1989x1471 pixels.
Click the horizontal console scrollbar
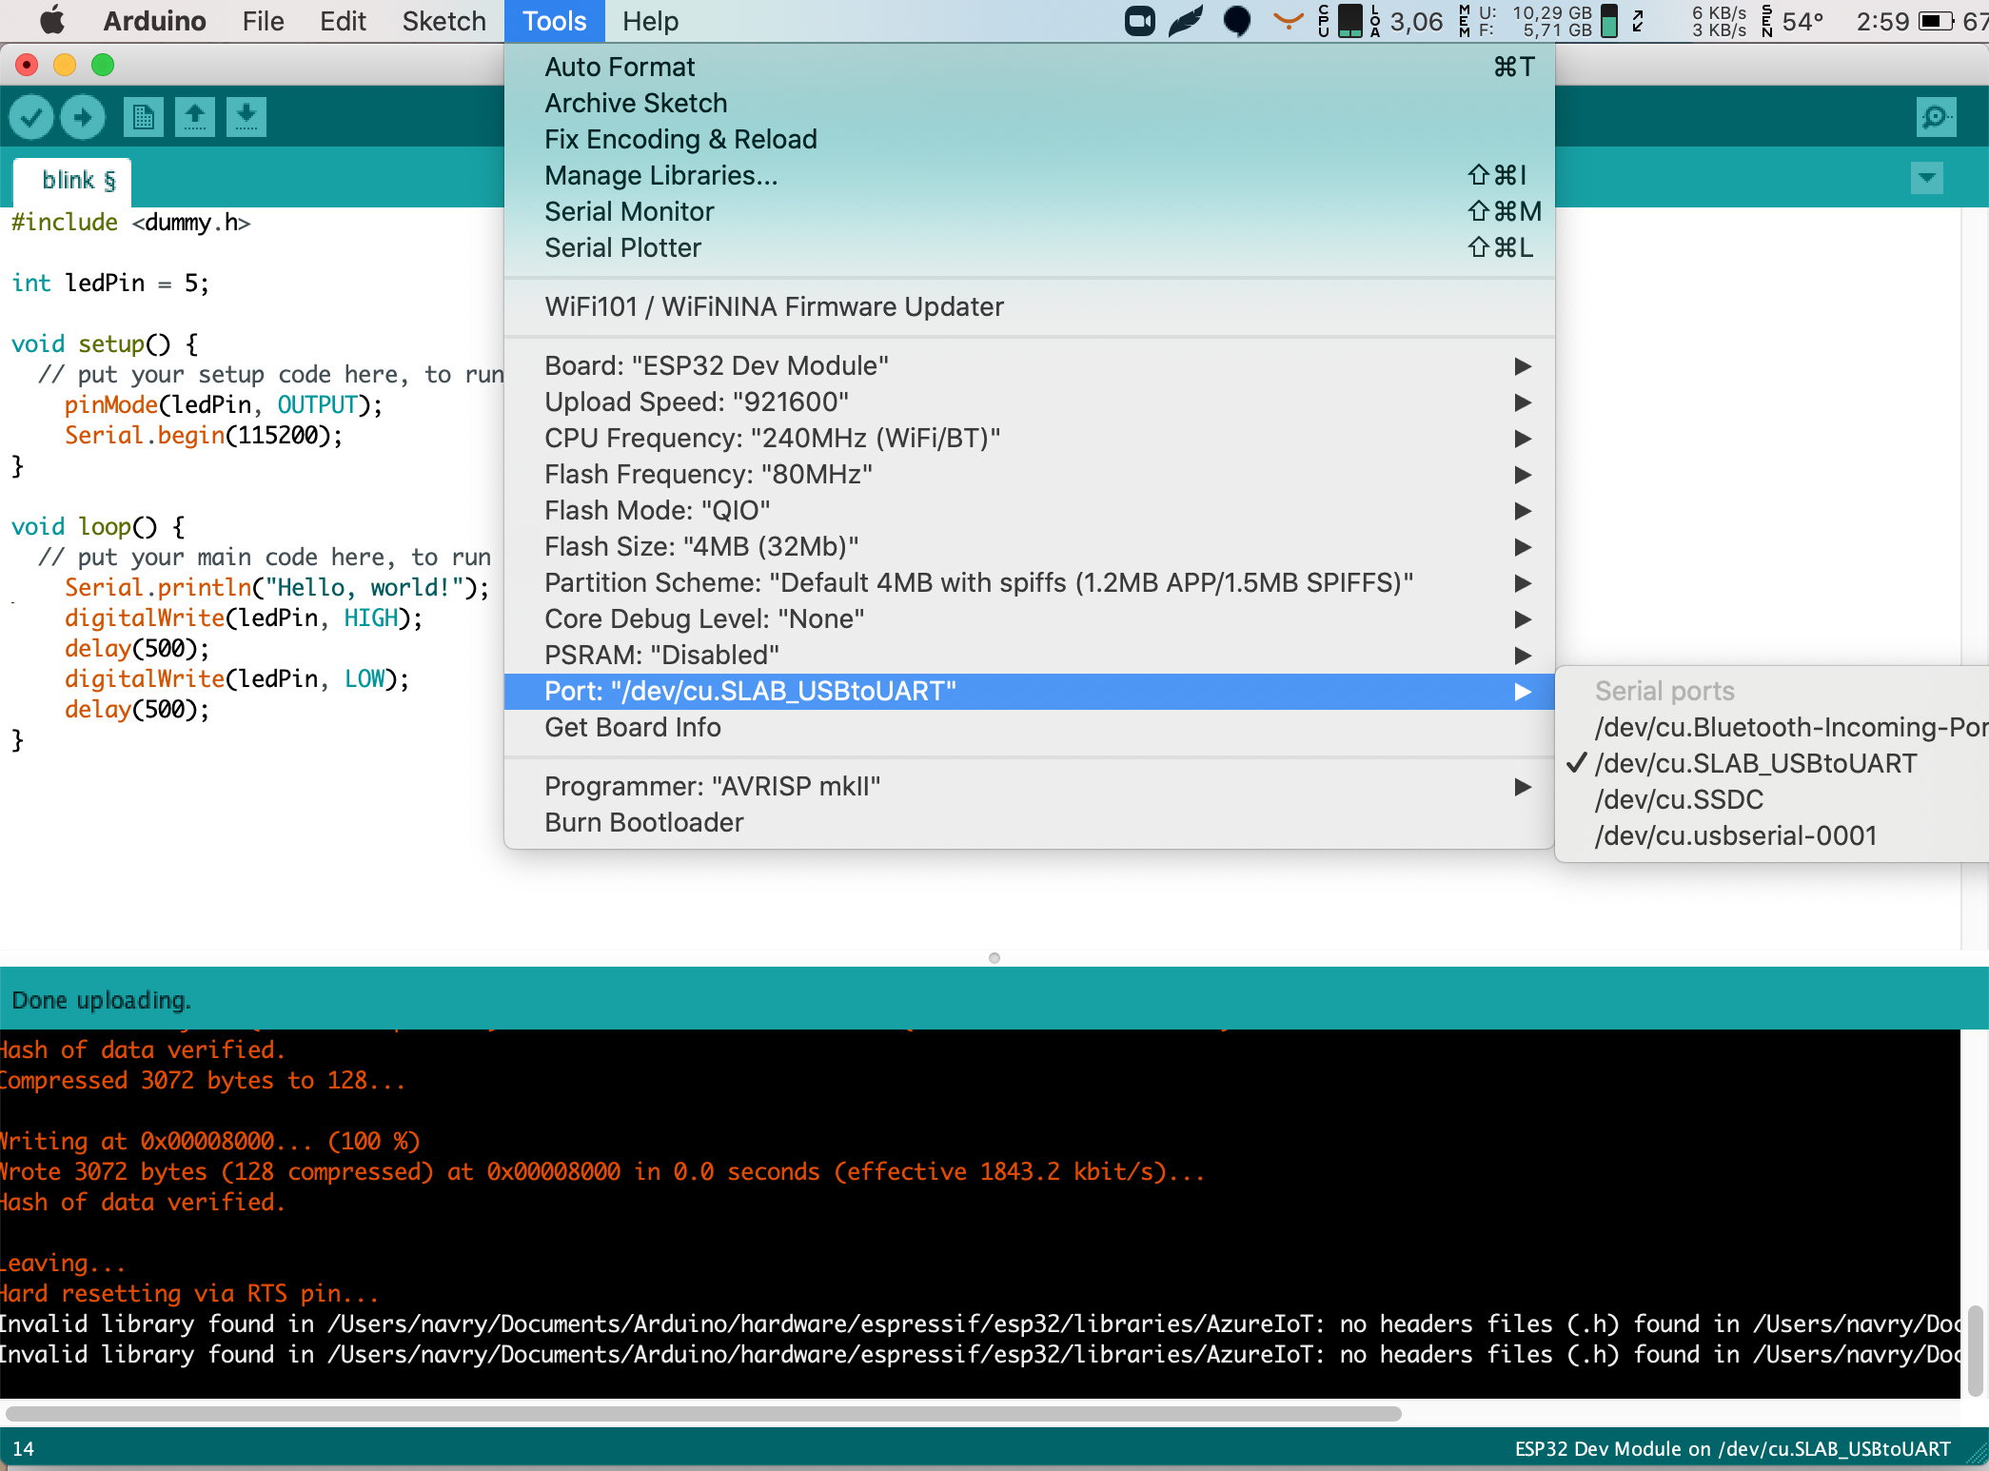coord(704,1413)
